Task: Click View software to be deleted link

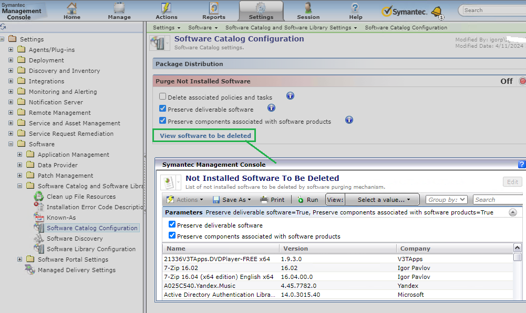Action: pyautogui.click(x=205, y=136)
